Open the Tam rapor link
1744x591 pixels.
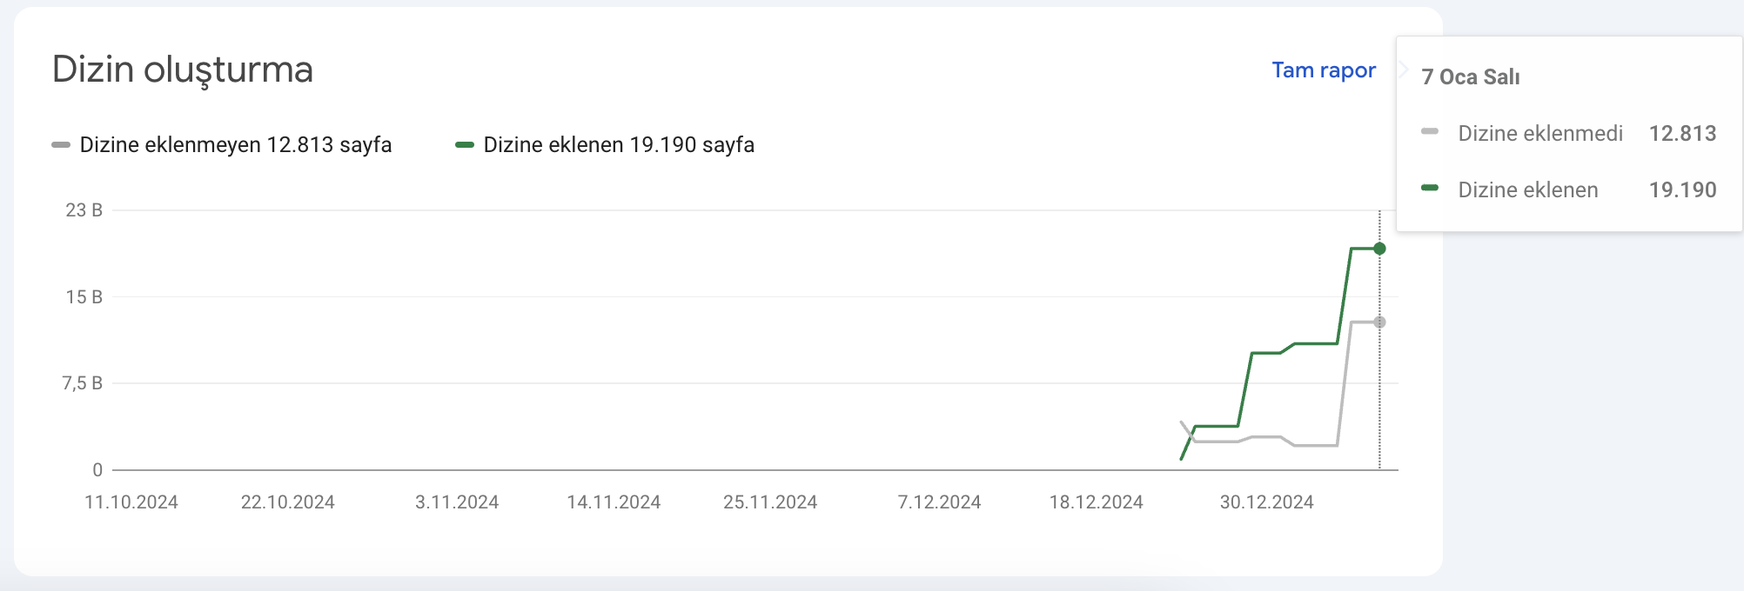(1324, 70)
